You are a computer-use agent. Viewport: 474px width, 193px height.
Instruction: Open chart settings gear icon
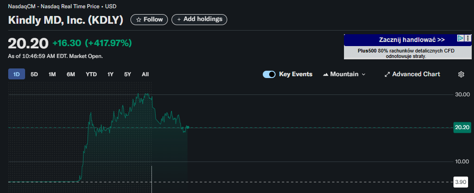click(461, 74)
